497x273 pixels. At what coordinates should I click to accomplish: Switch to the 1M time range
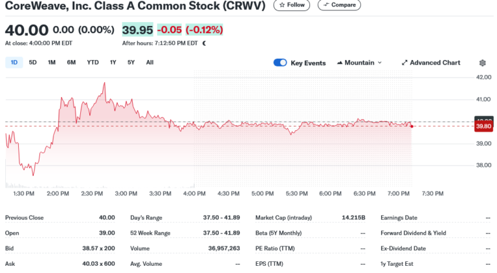tap(52, 62)
